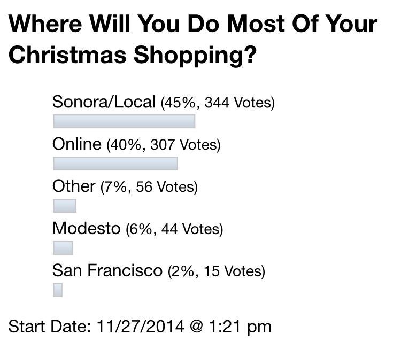This screenshot has height=342, width=401.
Task: Select the Modesto poll option label
Action: click(86, 229)
